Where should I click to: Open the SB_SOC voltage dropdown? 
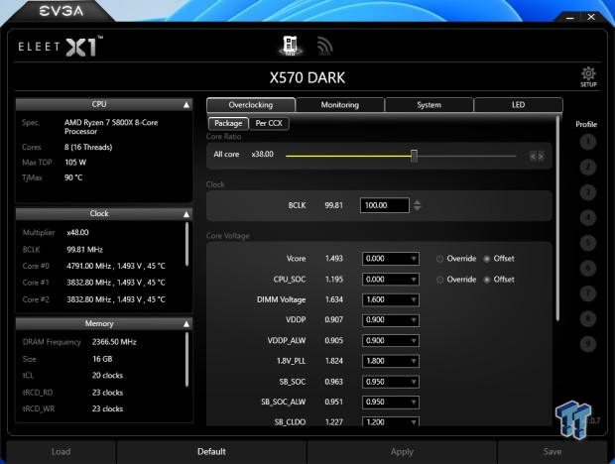tap(390, 382)
